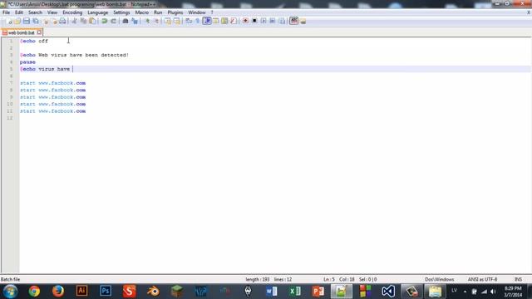Click the ANSI as UTF-8 encoding status
Screen dimensions: 532x299
pos(482,279)
